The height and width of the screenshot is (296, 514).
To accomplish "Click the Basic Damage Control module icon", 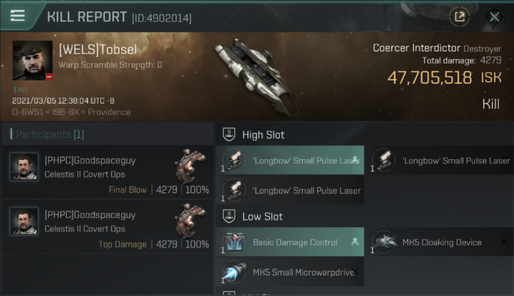I will click(234, 242).
